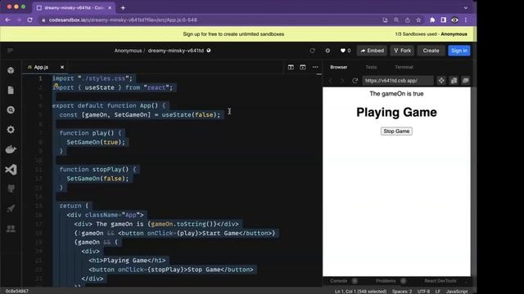Screen dimensions: 524x294
Task: Open the Live collaboration icon
Action: (11, 229)
